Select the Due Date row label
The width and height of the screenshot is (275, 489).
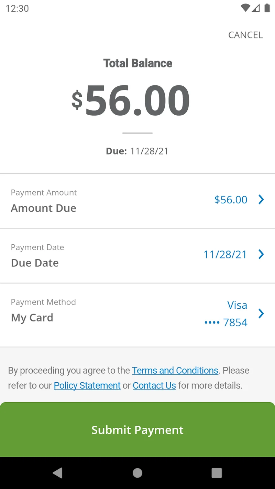coord(35,263)
